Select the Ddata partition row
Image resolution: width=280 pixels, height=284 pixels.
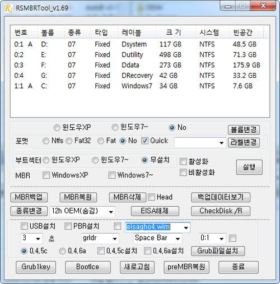coord(140,66)
